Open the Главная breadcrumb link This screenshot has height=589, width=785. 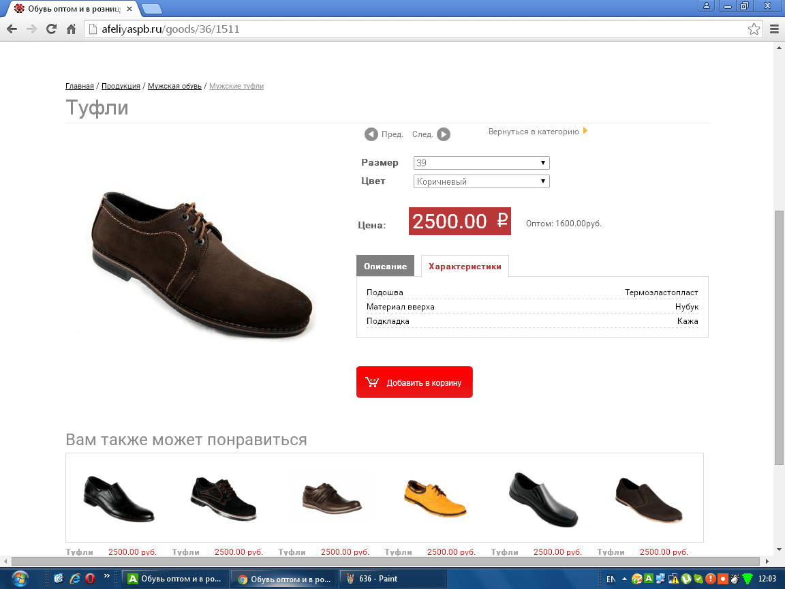[x=80, y=86]
